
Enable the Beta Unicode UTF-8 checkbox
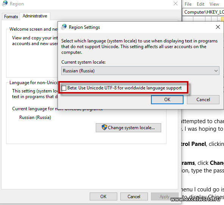point(64,88)
